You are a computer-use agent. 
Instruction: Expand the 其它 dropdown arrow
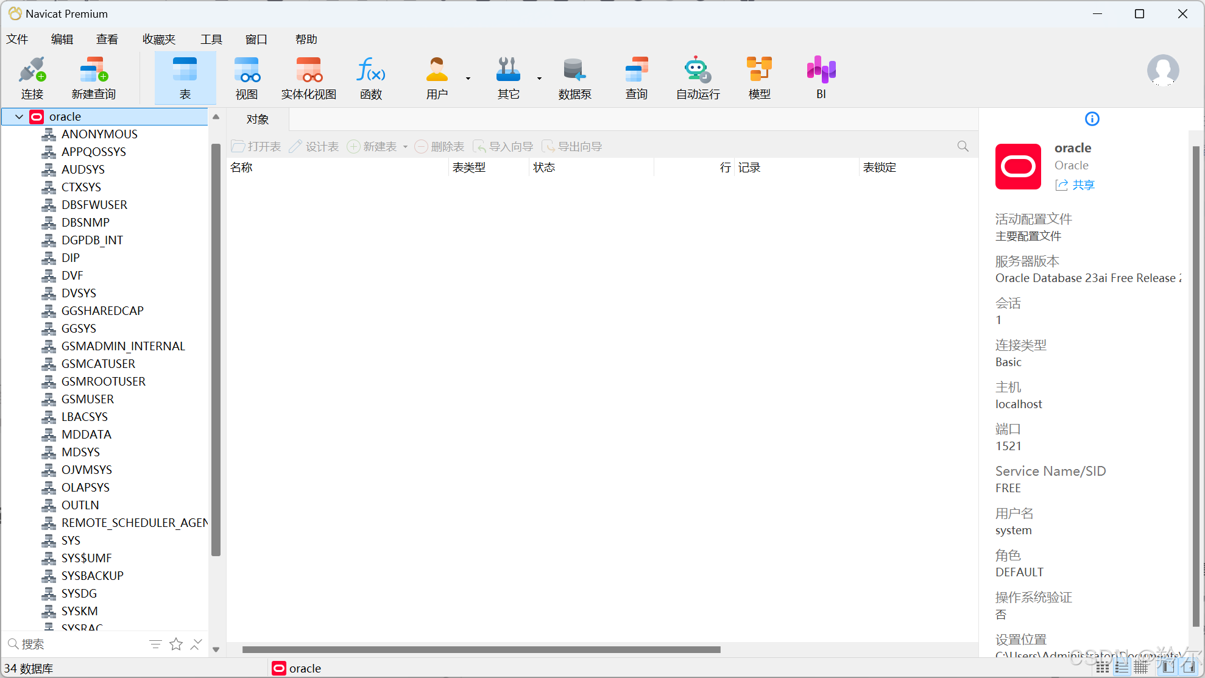click(x=539, y=79)
